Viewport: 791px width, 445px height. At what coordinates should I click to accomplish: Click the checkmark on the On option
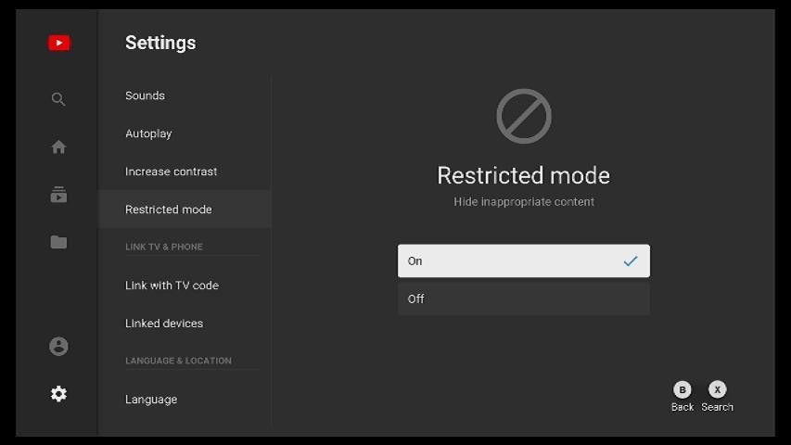[631, 261]
